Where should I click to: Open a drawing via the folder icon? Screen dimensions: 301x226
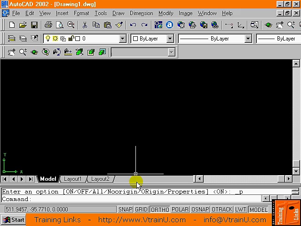[x=23, y=25]
